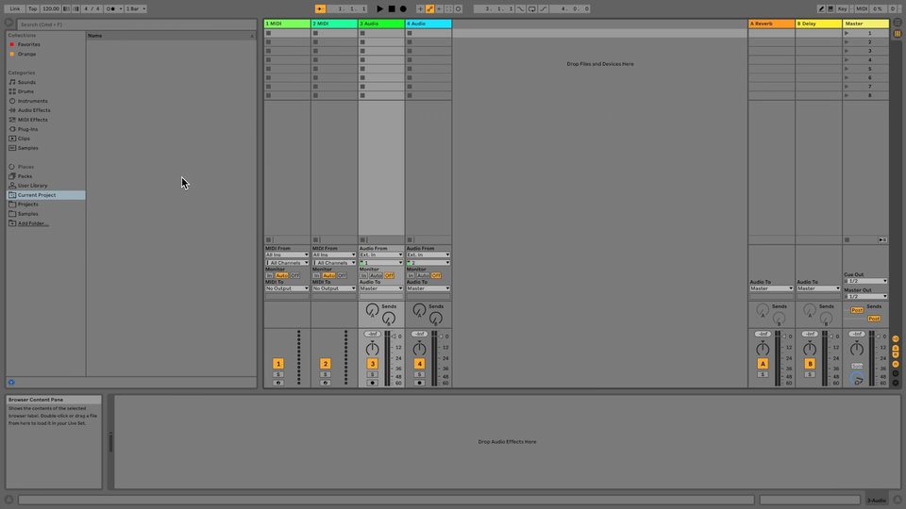Image resolution: width=906 pixels, height=509 pixels.
Task: Open the User Library place
Action: point(32,186)
